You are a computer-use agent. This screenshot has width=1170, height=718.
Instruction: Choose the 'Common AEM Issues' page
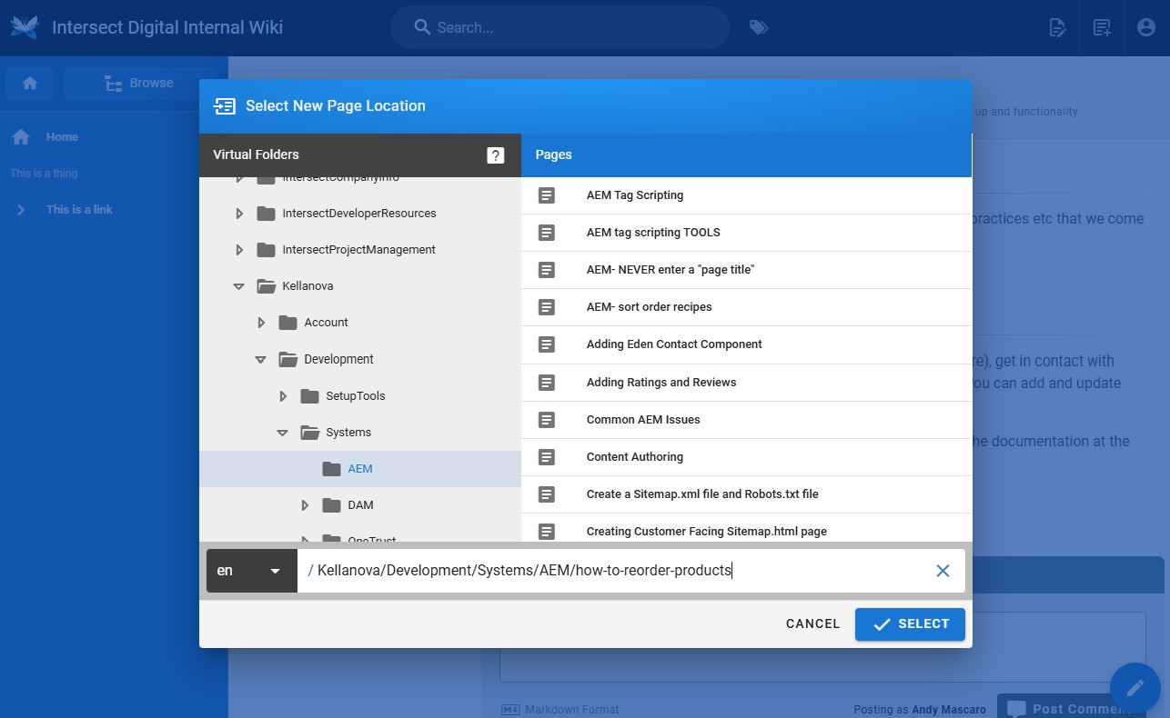pos(642,420)
